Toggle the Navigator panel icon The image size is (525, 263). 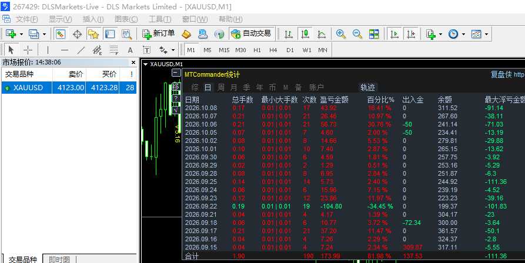pyautogui.click(x=93, y=34)
